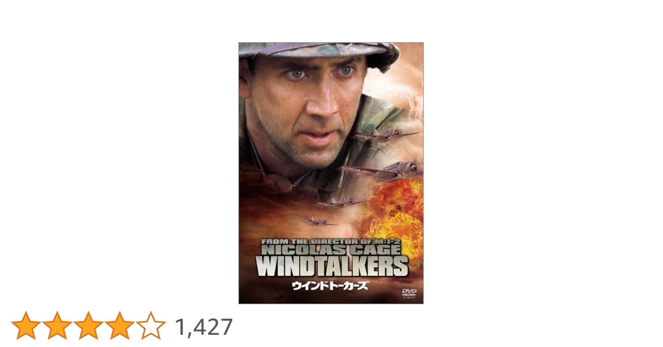Viewport: 663px width, 347px height.
Task: Select the Japanese katakana title ウインドトーカーズ
Action: [330, 286]
